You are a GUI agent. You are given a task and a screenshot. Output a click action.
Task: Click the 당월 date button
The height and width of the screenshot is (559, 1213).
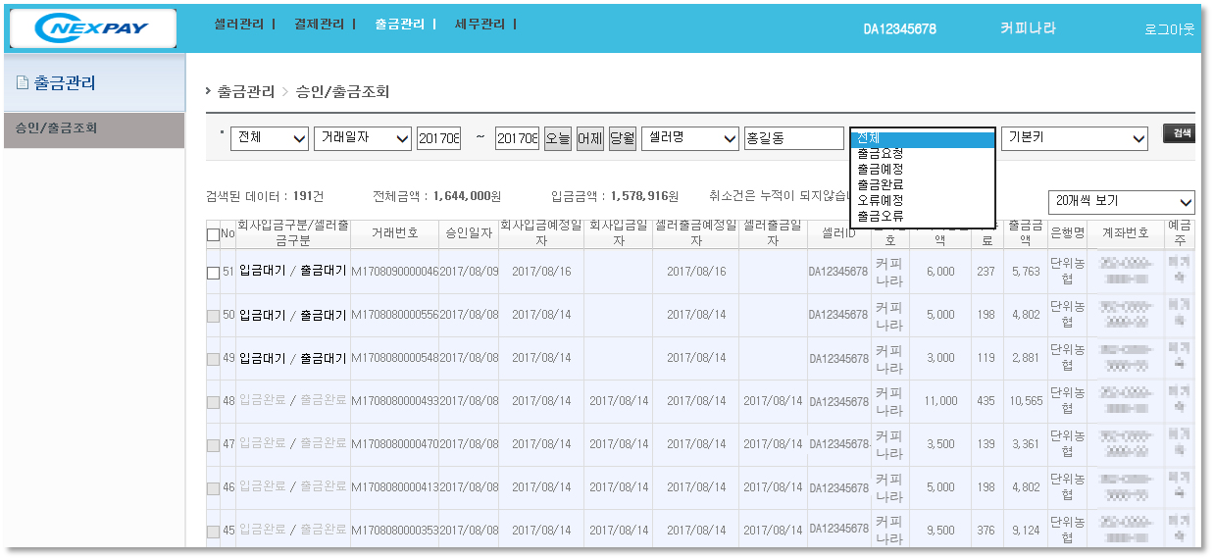pos(623,139)
